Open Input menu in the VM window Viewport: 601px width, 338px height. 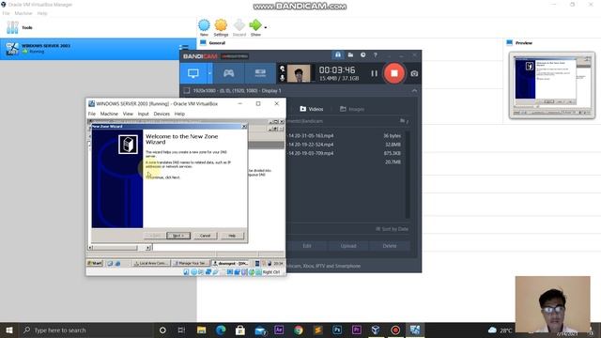143,114
